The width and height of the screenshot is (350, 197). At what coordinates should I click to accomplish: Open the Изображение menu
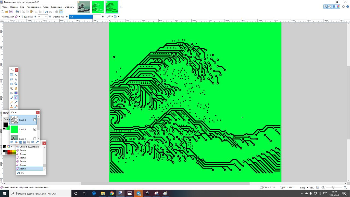click(34, 7)
